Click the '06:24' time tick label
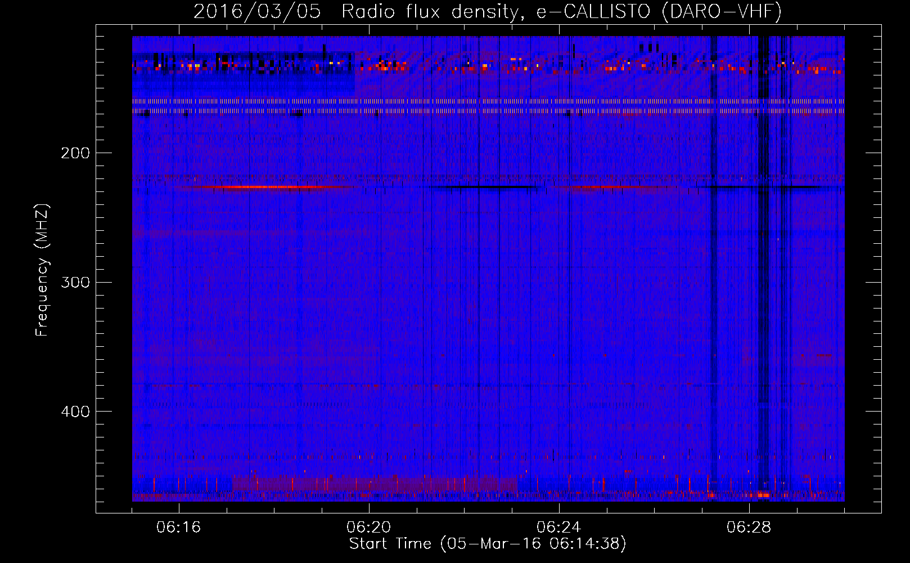Image resolution: width=910 pixels, height=563 pixels. [559, 528]
